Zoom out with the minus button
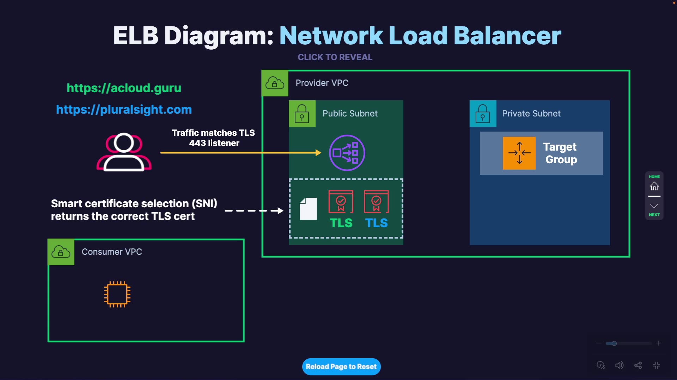The width and height of the screenshot is (677, 380). point(598,343)
